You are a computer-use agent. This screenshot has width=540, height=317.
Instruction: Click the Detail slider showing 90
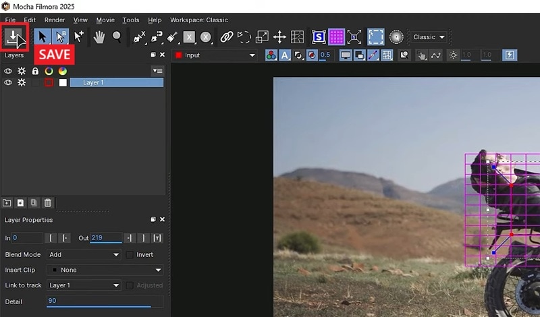click(105, 301)
